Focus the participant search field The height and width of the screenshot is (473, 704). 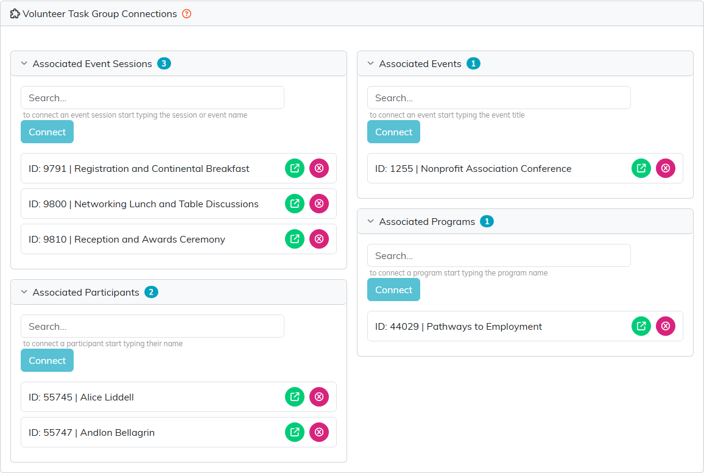point(153,326)
